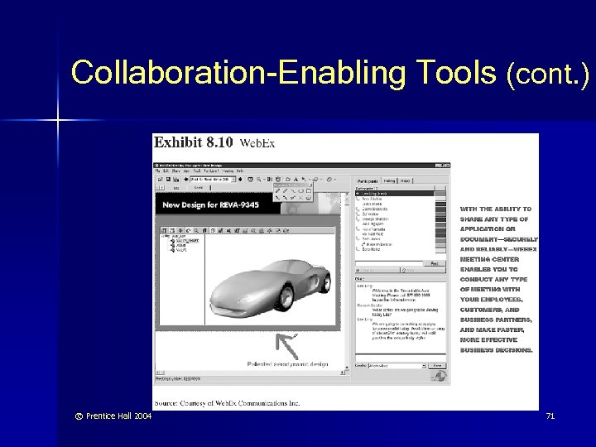Click the WebEx globe logo at bottom right

pos(439,376)
